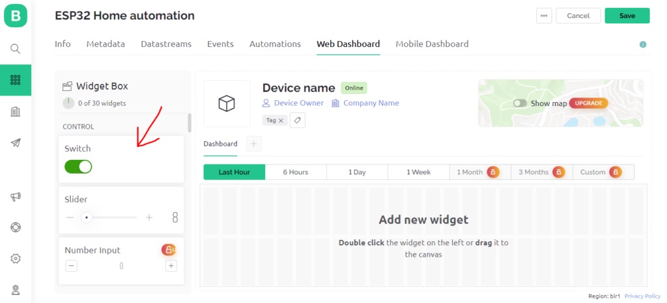Open the user profile icon in sidebar
The height and width of the screenshot is (303, 667).
click(x=16, y=290)
